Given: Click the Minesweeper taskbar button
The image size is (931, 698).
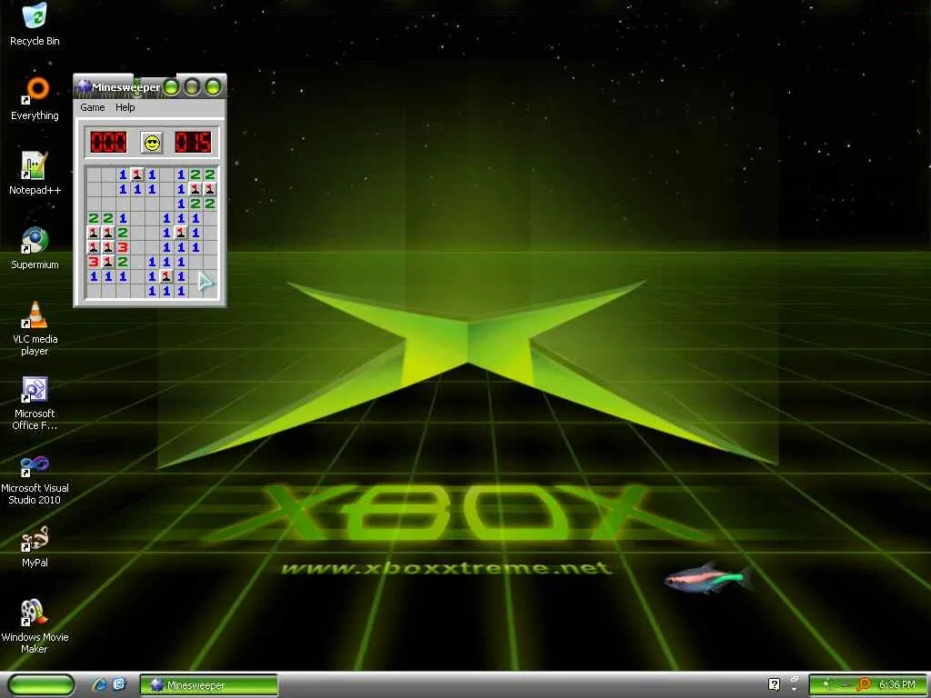Looking at the screenshot, I should tap(209, 685).
